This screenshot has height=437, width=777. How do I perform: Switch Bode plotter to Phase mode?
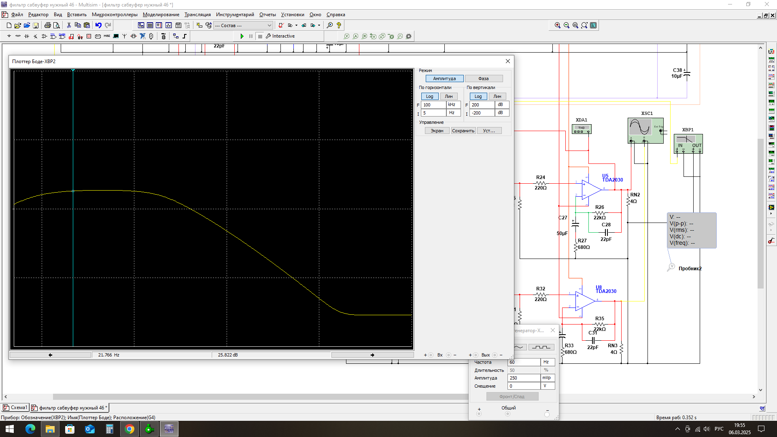point(484,78)
